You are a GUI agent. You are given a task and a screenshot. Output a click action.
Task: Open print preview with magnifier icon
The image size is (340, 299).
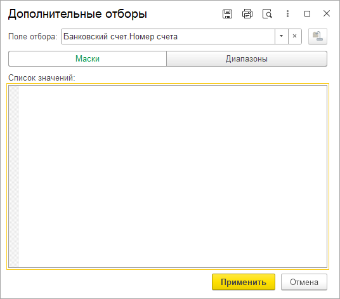coord(267,14)
